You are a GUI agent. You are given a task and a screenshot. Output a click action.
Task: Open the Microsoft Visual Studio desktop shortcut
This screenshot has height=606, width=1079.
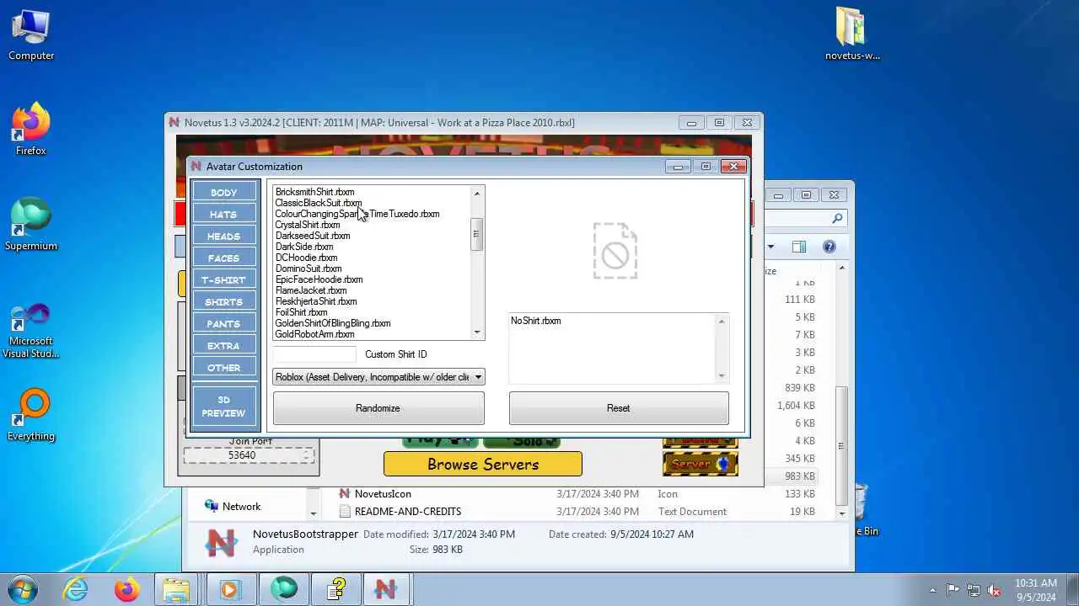point(31,328)
